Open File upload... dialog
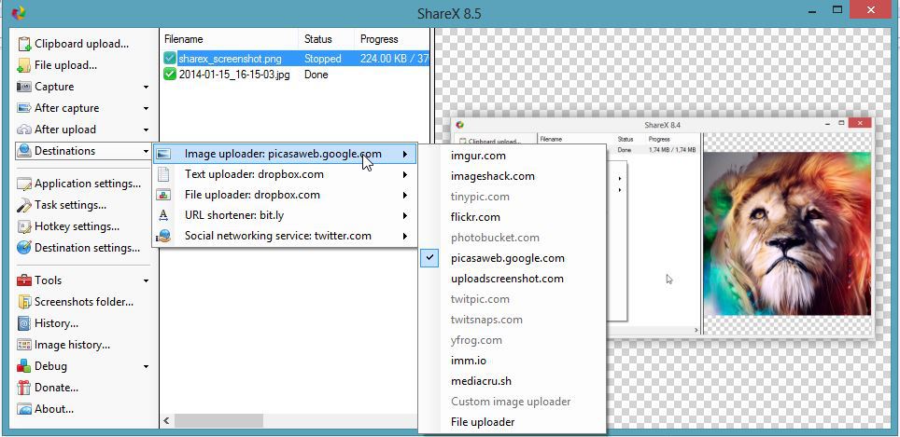 [x=65, y=65]
